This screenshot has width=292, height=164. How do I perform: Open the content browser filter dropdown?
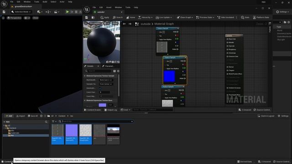pyautogui.click(x=54, y=122)
